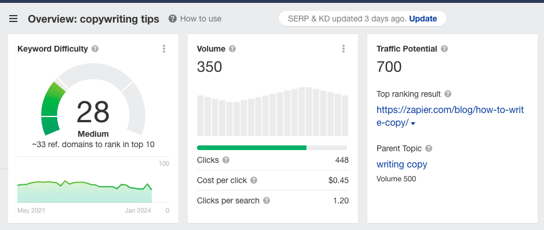Click Update to refresh SERP & KD

click(423, 19)
